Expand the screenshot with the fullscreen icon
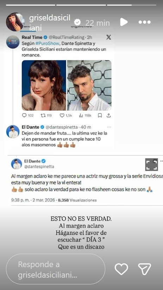The width and height of the screenshot is (163, 290). pyautogui.click(x=151, y=165)
